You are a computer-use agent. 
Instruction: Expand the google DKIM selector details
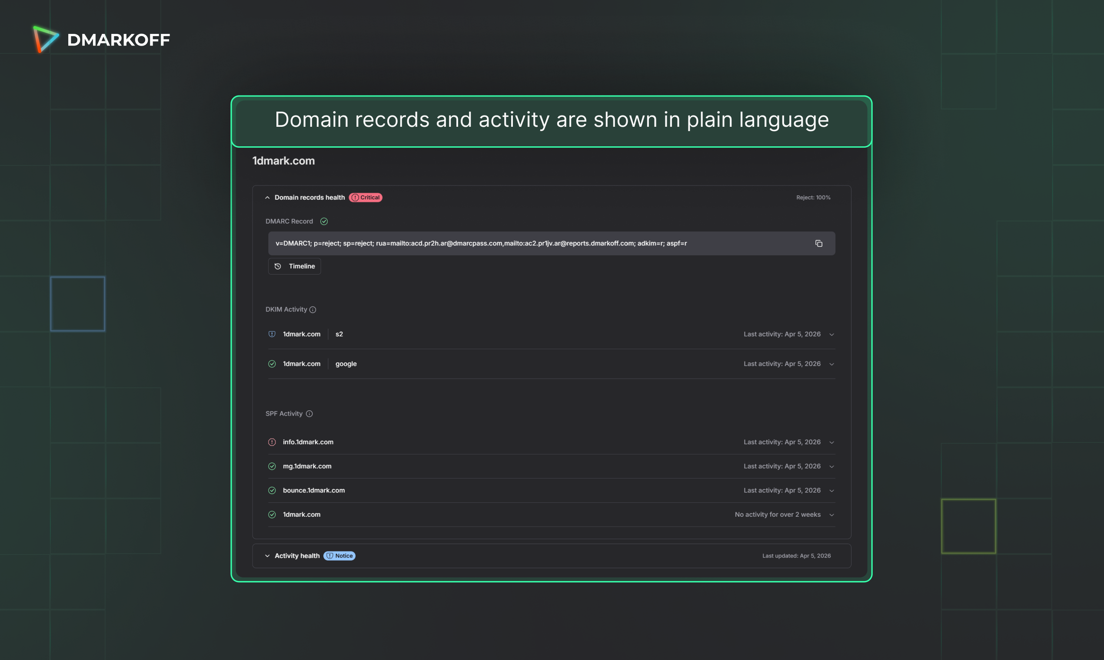[x=831, y=364]
